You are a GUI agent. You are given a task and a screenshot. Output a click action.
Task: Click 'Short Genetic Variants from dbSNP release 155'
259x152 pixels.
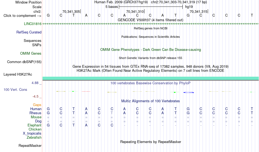click(x=150, y=58)
